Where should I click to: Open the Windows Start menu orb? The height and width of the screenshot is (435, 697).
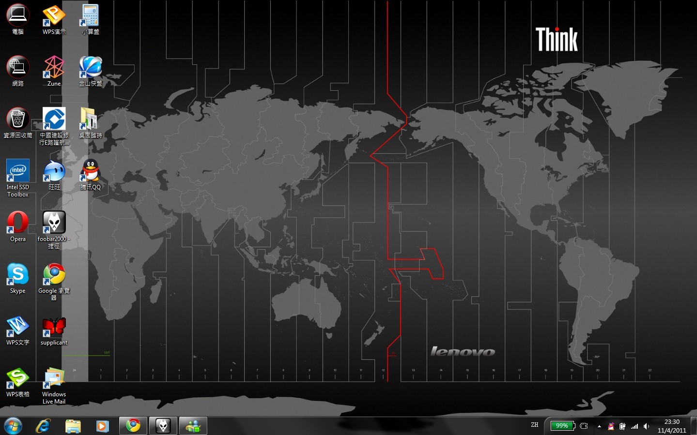click(13, 426)
